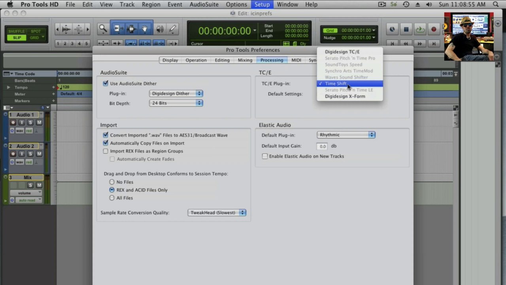The width and height of the screenshot is (506, 285).
Task: Uncheck Use AudioSuite Dither
Action: pyautogui.click(x=105, y=84)
